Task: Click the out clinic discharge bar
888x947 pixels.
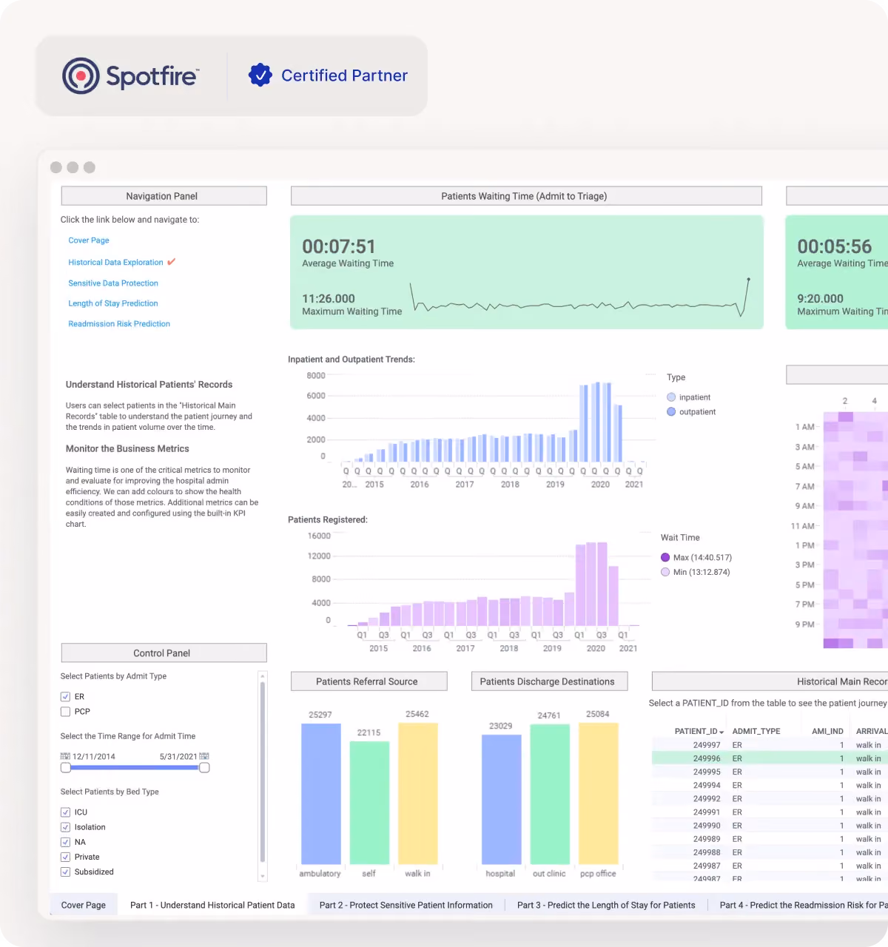Action: pyautogui.click(x=550, y=795)
